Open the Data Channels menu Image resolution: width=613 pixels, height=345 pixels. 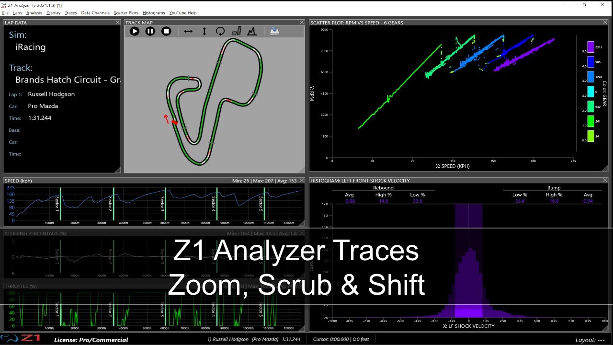coord(95,13)
